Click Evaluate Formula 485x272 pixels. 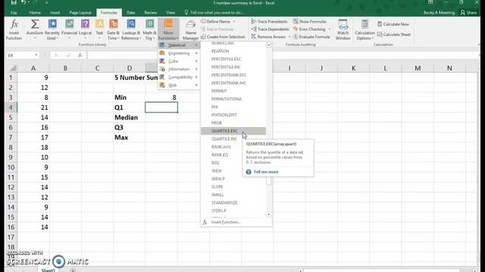[311, 37]
